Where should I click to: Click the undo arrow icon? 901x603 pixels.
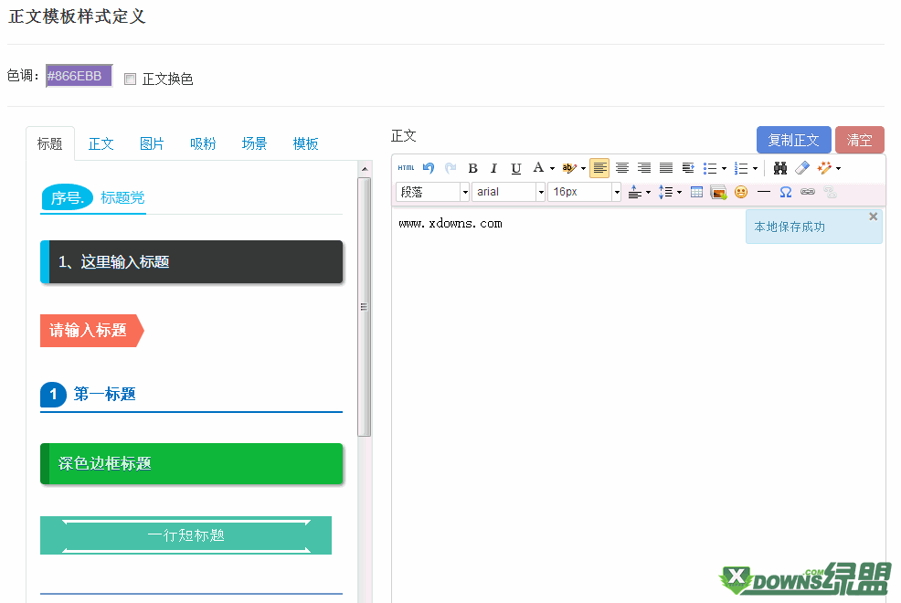[x=428, y=168]
